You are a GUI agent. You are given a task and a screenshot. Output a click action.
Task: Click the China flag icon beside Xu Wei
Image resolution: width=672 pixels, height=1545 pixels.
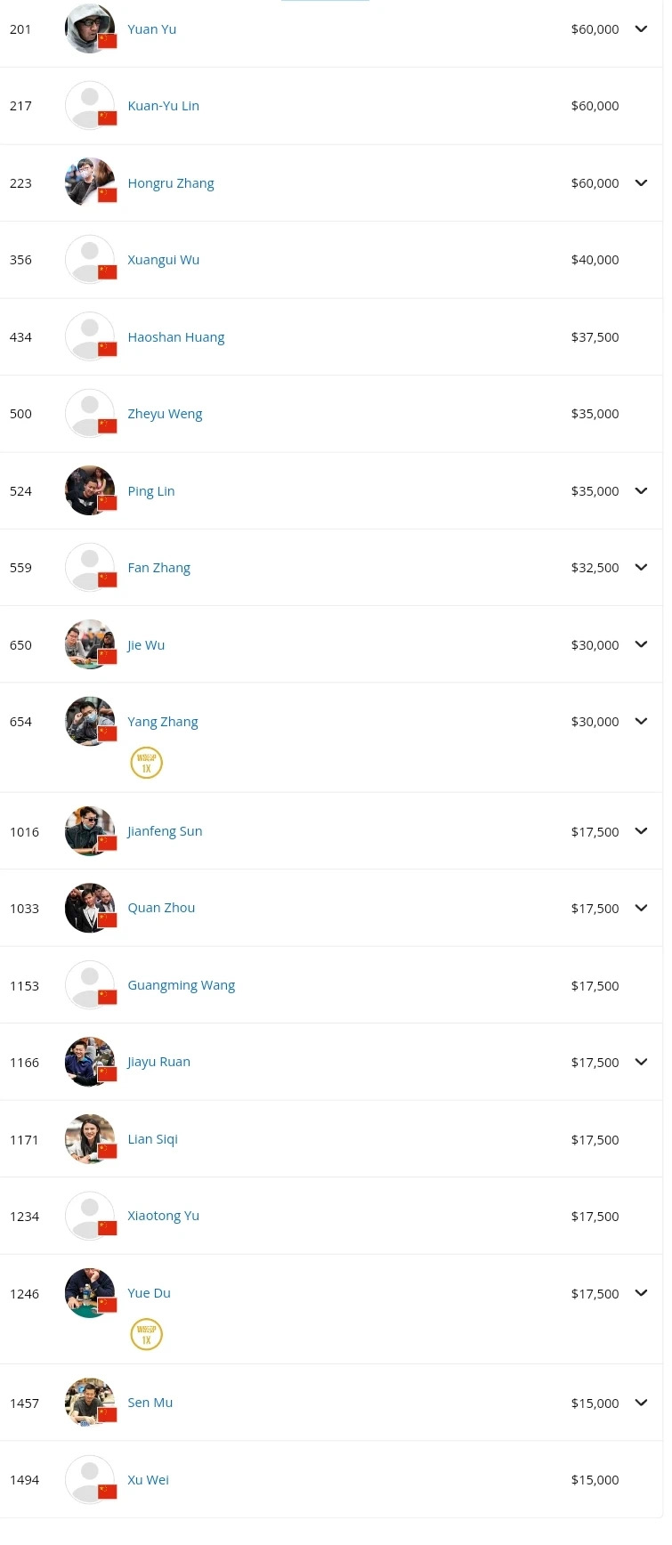108,1492
